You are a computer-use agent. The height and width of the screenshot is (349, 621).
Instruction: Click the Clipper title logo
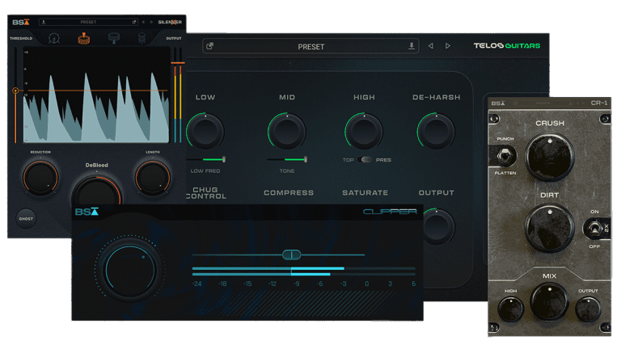[390, 212]
